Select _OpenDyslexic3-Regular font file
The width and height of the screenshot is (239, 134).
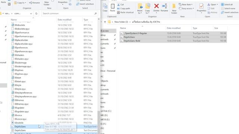(173, 33)
